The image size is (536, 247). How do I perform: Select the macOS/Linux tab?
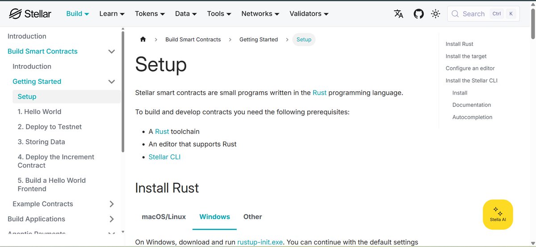tap(164, 217)
